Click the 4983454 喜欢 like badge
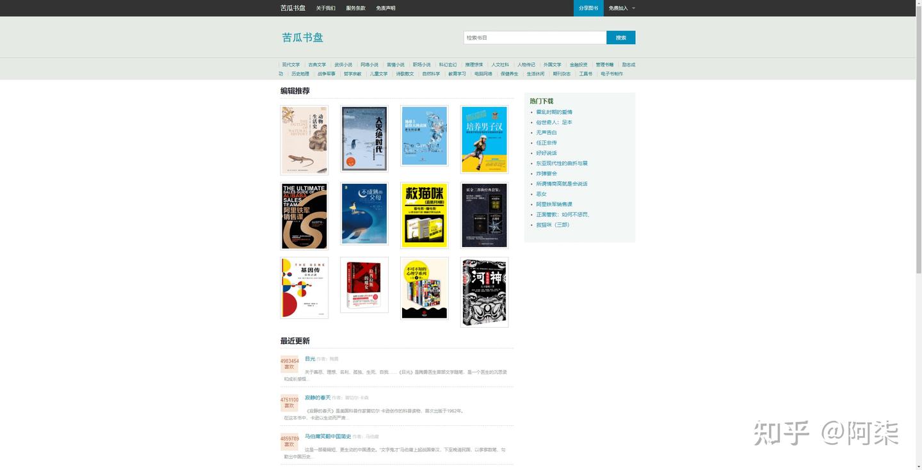The height and width of the screenshot is (470, 922). (x=289, y=364)
